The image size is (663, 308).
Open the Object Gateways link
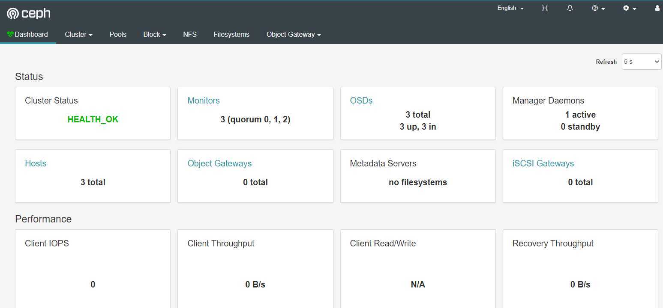click(219, 163)
